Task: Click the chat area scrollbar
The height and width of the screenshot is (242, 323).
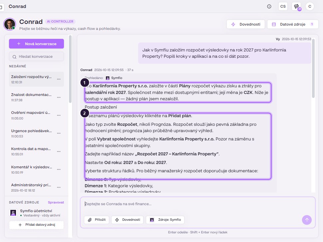Action: point(313,68)
